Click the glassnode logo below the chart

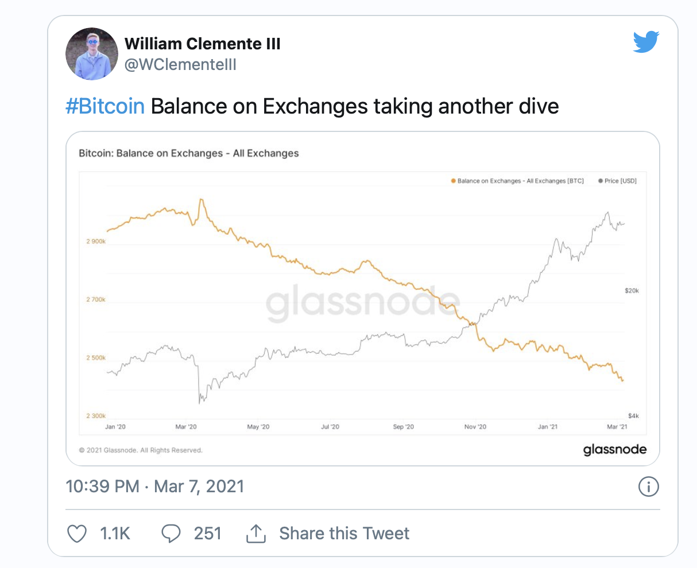(x=614, y=449)
